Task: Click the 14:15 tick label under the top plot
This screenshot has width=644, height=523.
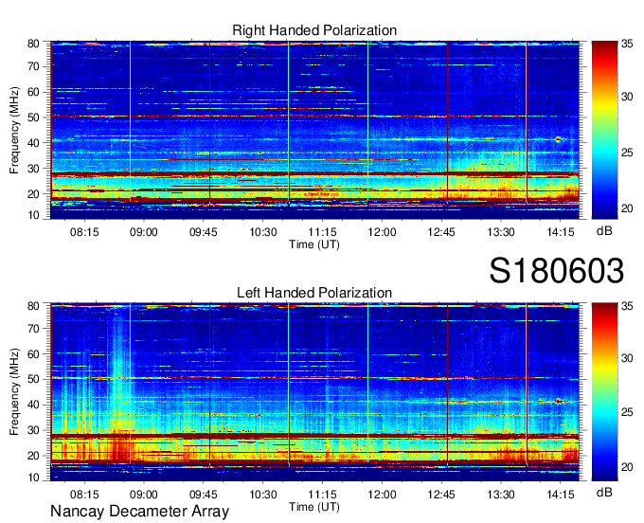Action: (x=561, y=232)
